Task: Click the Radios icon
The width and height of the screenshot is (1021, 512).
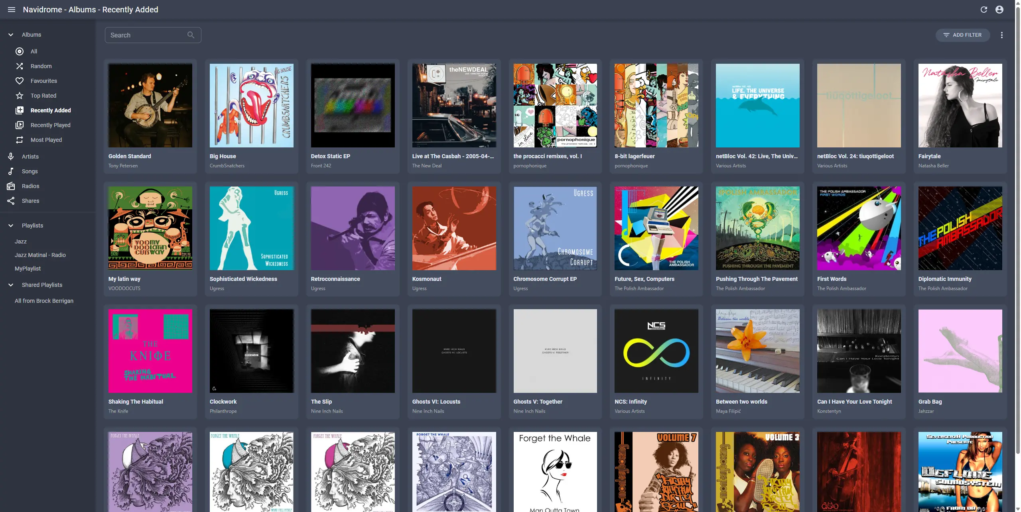Action: 11,186
